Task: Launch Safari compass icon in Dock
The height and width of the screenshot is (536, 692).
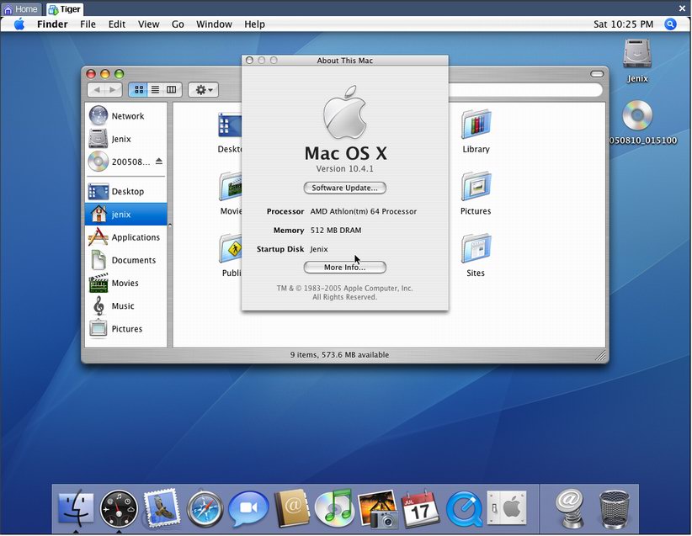Action: pyautogui.click(x=205, y=508)
